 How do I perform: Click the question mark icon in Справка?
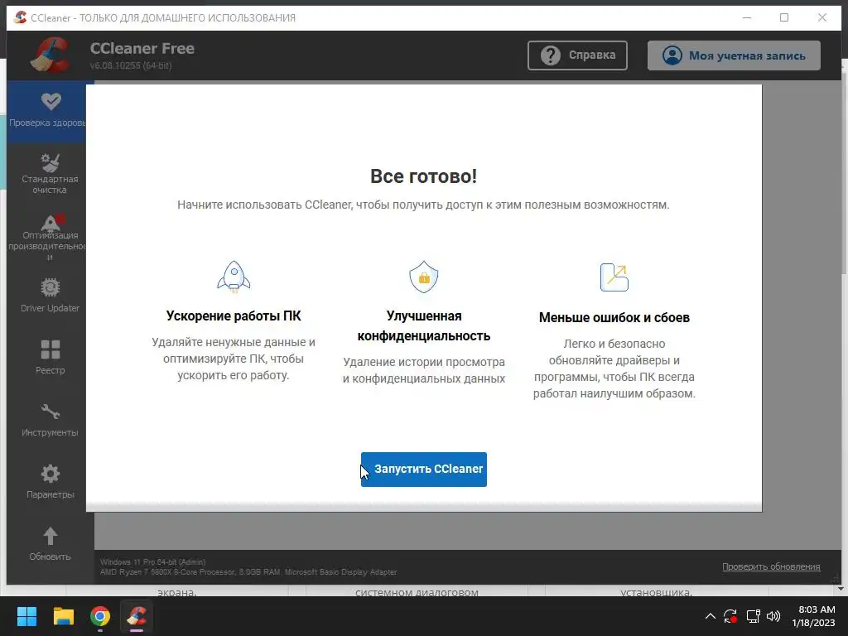coord(551,55)
